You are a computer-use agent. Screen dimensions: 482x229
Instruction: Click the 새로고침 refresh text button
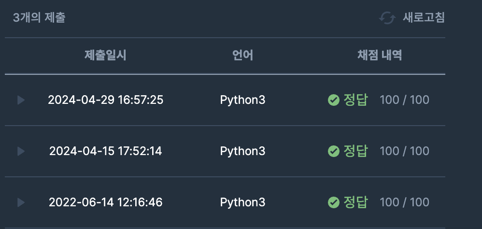pos(424,18)
